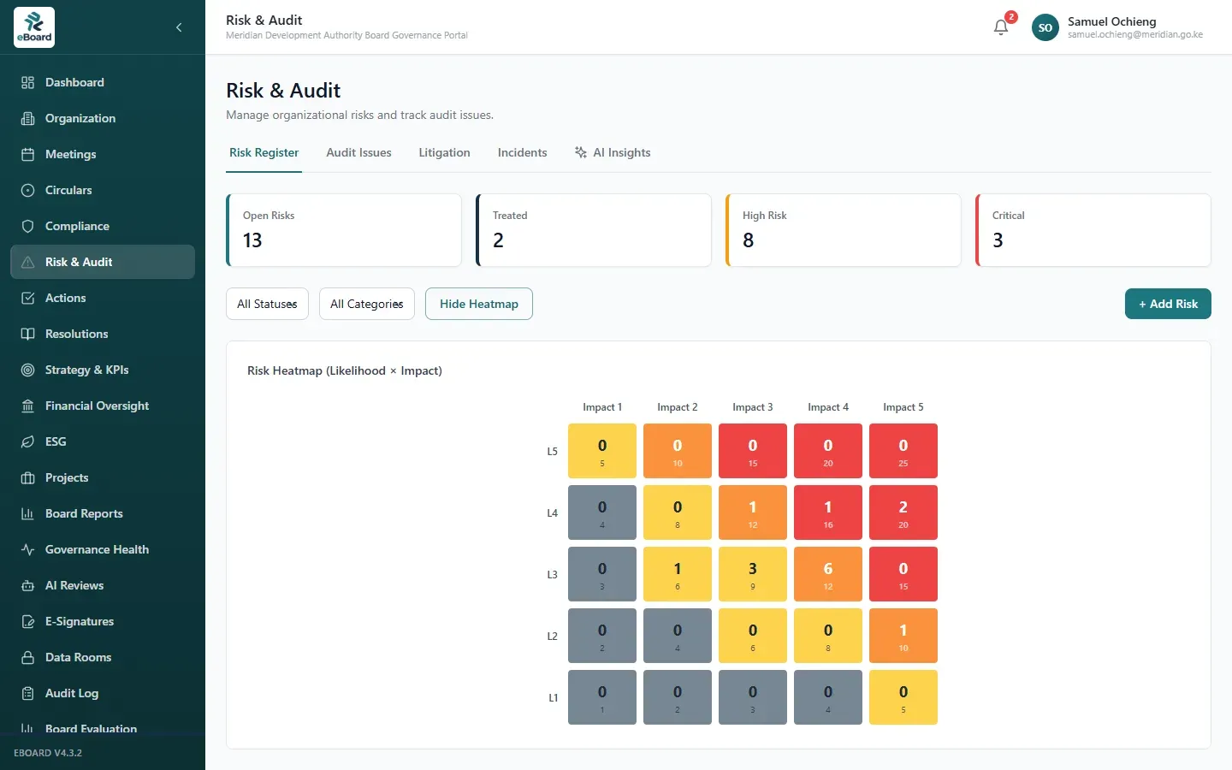Screen dimensions: 1232x770
Task: Open Audit Log in the sidebar
Action: pos(103,693)
